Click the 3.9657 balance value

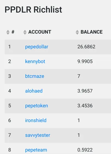(x=85, y=91)
